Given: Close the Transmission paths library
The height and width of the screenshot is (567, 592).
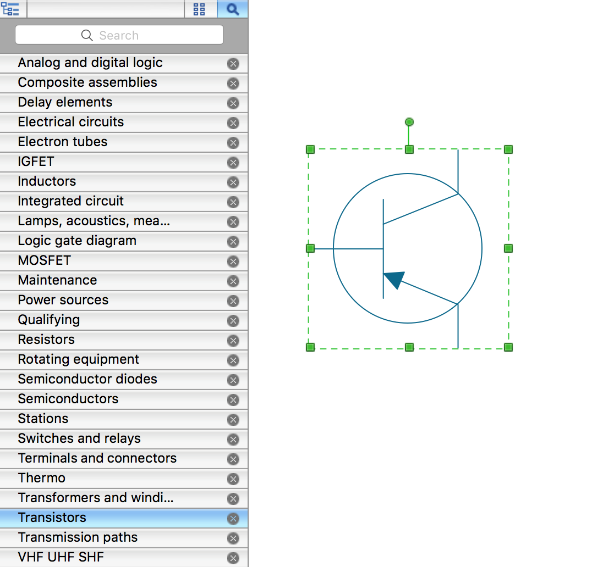Looking at the screenshot, I should click(x=233, y=538).
